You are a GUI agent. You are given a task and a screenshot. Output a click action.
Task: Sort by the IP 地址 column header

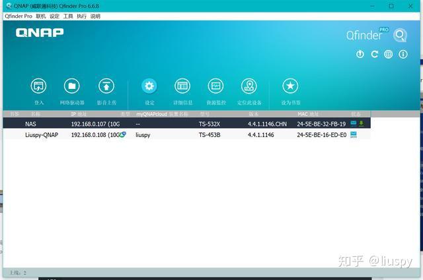click(79, 114)
